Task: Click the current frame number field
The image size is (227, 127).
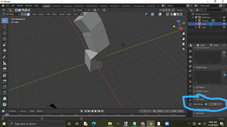Action: coord(145,111)
